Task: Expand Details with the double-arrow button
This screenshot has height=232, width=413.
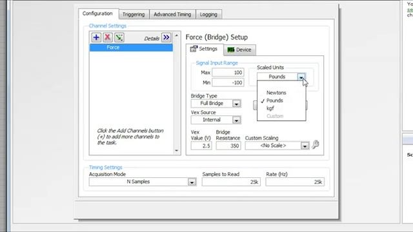Action: [166, 37]
